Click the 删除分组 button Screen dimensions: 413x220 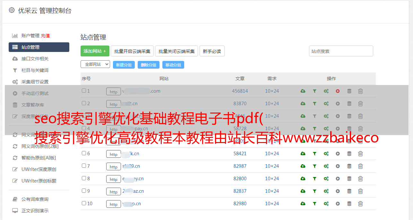click(x=149, y=65)
